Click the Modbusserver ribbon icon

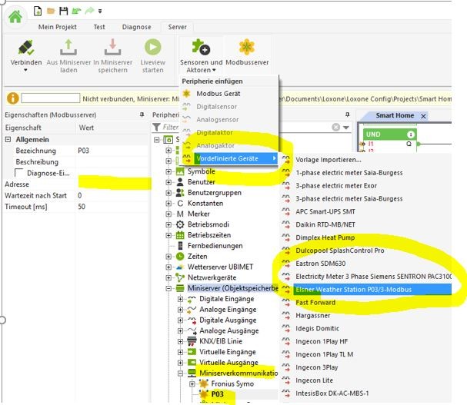pyautogui.click(x=246, y=48)
